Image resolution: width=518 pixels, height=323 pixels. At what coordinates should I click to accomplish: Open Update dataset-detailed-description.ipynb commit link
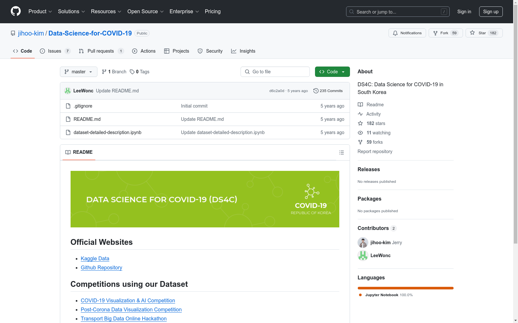tap(223, 132)
